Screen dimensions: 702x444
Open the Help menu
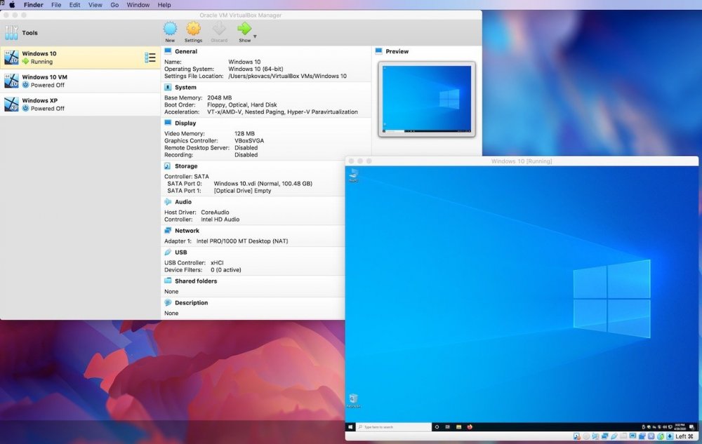click(164, 5)
